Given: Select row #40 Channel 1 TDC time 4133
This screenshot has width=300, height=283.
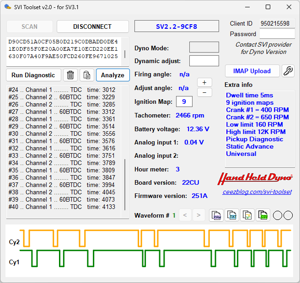Looking at the screenshot, I should pyautogui.click(x=62, y=207).
